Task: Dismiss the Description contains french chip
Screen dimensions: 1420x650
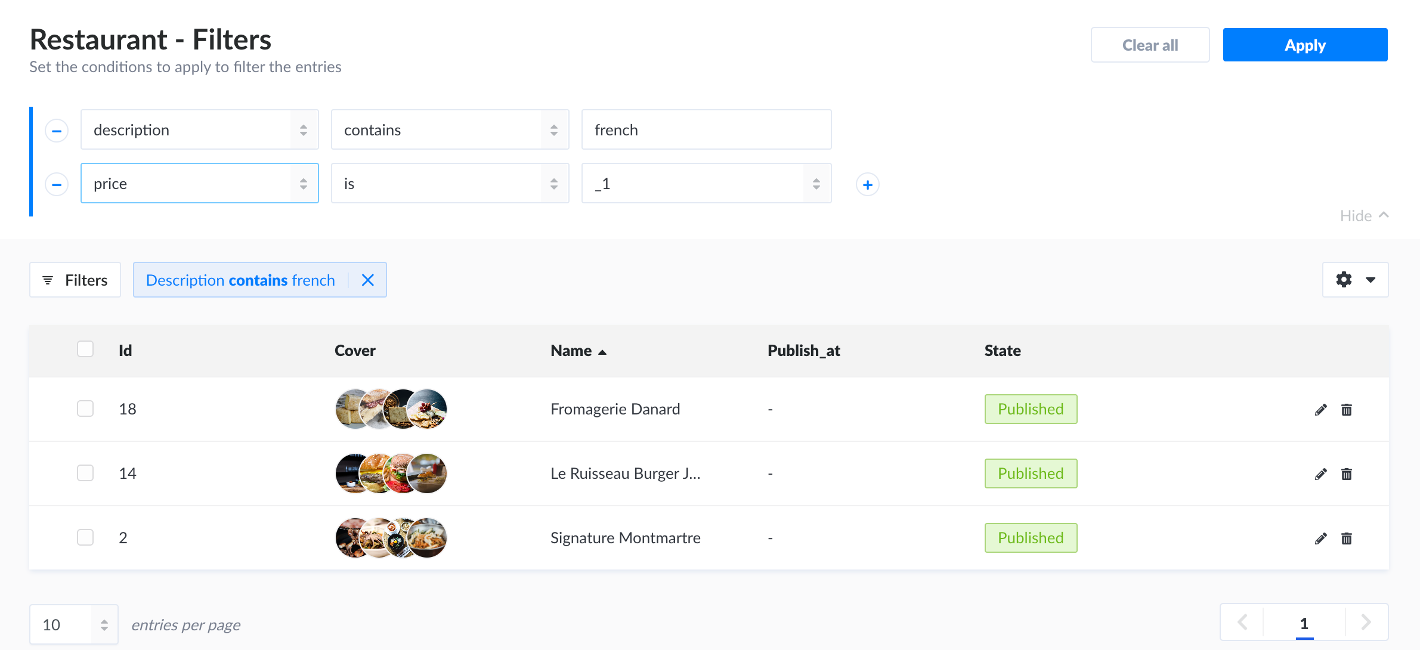Action: click(367, 279)
